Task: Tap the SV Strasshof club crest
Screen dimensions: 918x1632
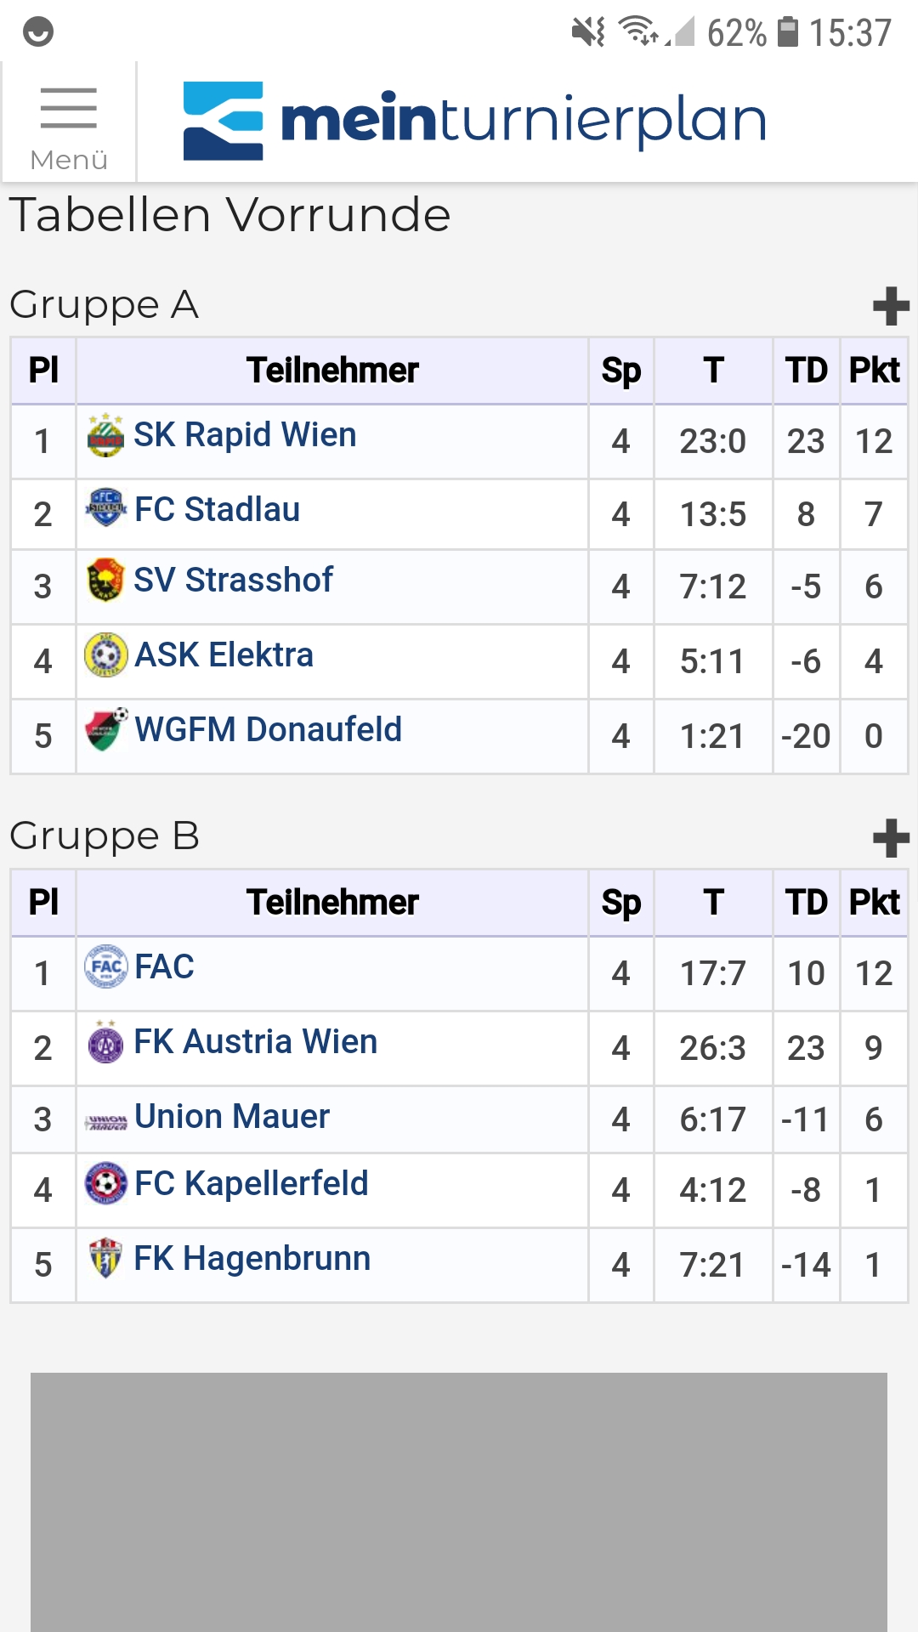Action: 105,580
